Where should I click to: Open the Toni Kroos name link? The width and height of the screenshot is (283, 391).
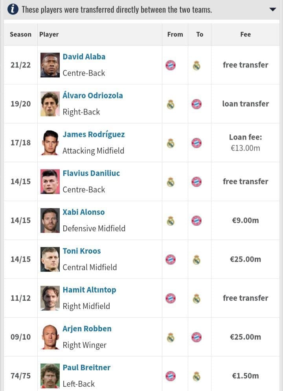(82, 251)
